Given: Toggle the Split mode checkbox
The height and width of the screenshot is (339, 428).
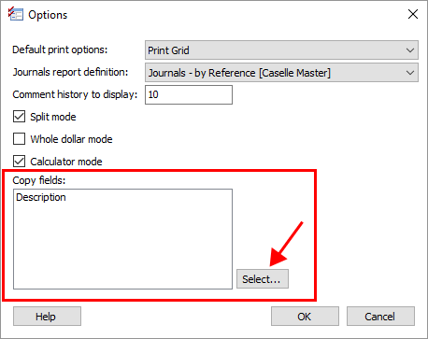Looking at the screenshot, I should click(x=19, y=117).
